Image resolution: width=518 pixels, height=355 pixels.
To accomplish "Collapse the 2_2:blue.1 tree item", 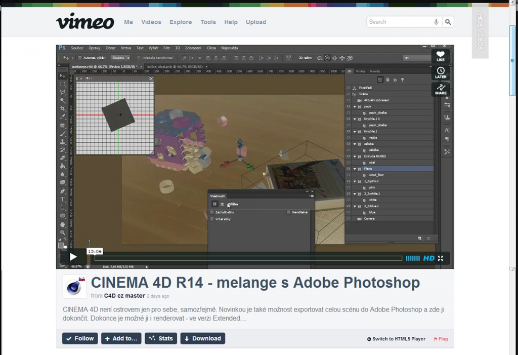I will click(x=355, y=206).
